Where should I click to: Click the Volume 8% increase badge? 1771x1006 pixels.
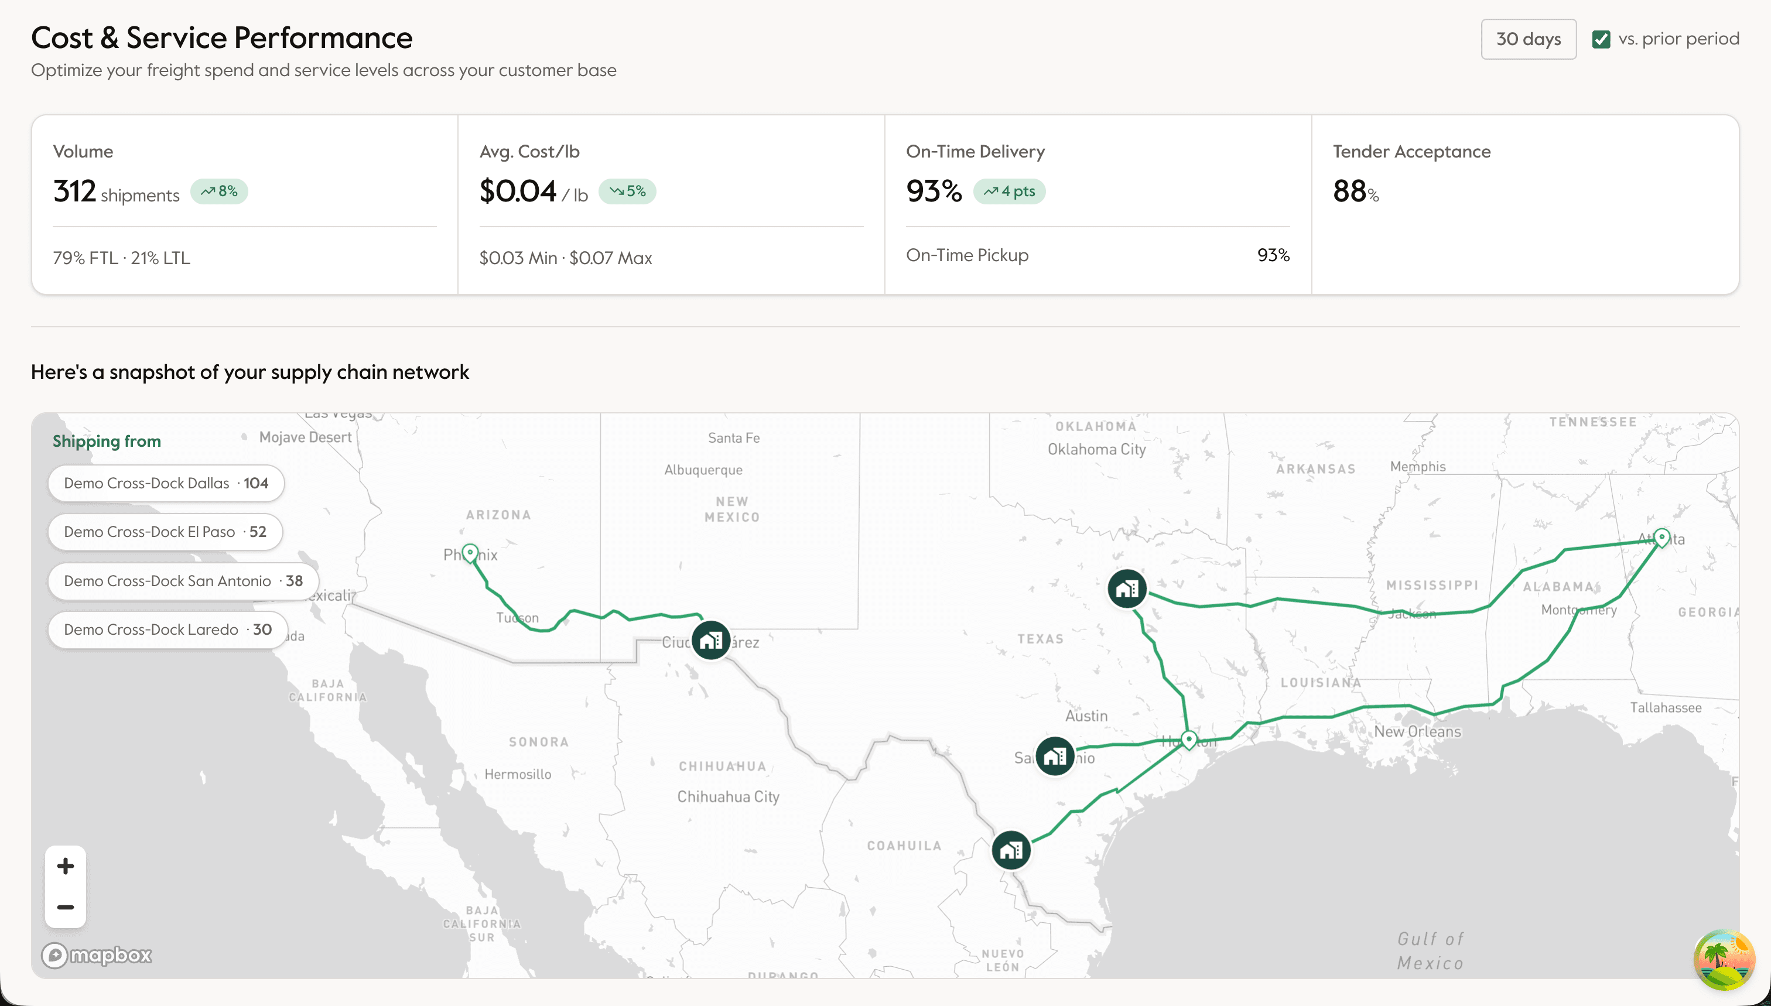coord(219,191)
